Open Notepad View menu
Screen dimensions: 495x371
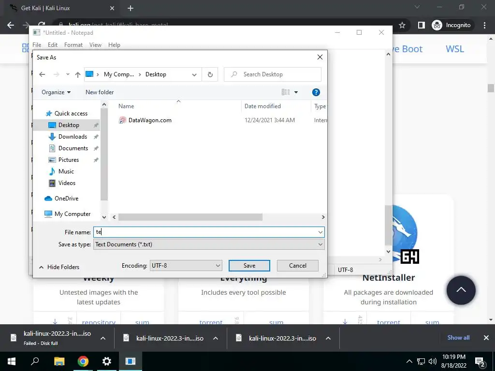coord(95,45)
